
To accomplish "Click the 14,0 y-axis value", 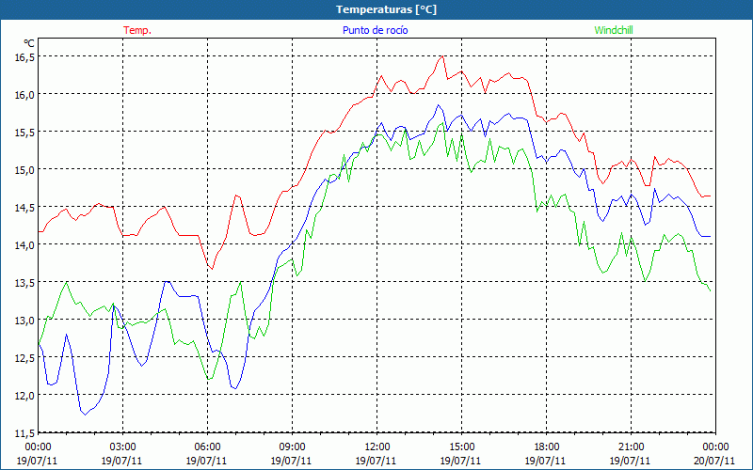I will coord(25,245).
